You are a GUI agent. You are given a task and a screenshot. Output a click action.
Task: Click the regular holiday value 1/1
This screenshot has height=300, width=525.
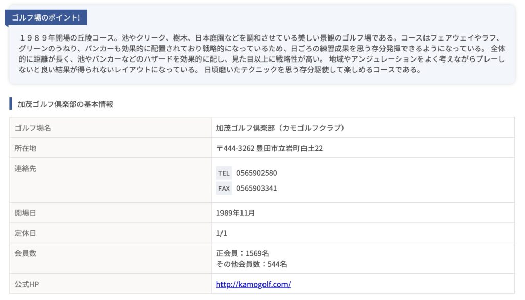point(221,233)
